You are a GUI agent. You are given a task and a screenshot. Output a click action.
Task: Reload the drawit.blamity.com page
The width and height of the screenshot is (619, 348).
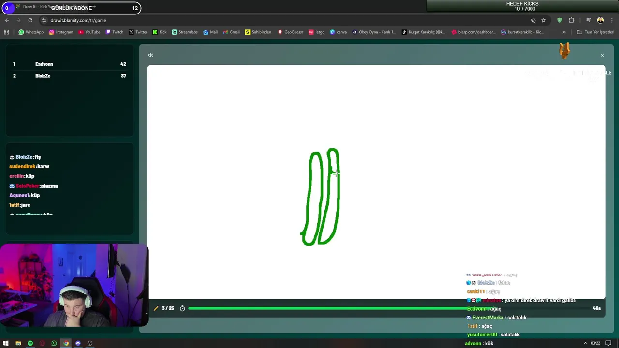[30, 20]
